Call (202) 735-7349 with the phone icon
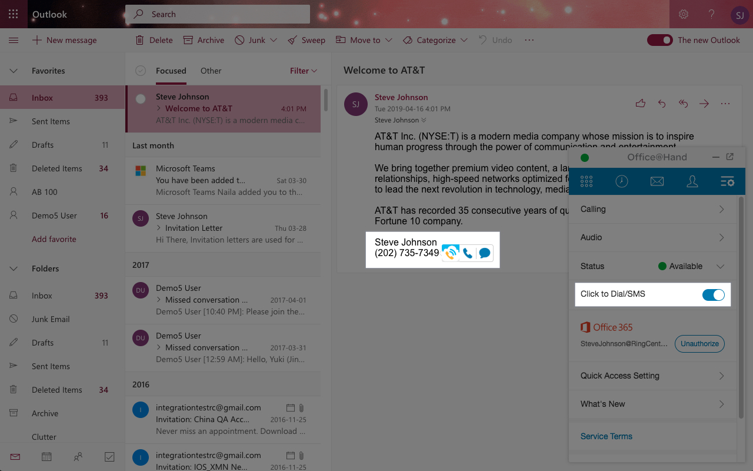This screenshot has height=471, width=753. click(467, 253)
